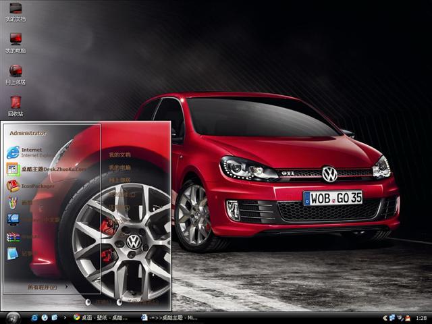
Task: Open the 回收站 recycle bin desktop icon
Action: pyautogui.click(x=16, y=106)
